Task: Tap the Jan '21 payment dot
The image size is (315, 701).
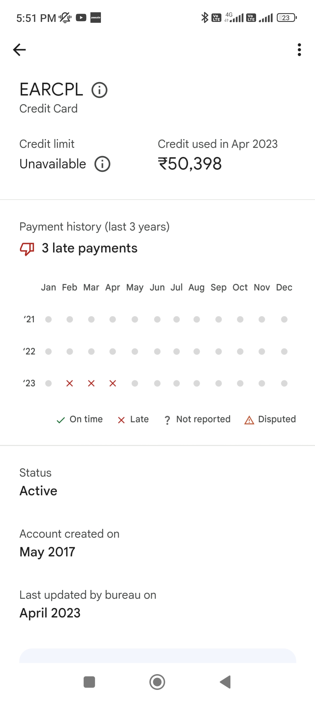Action: click(x=48, y=319)
